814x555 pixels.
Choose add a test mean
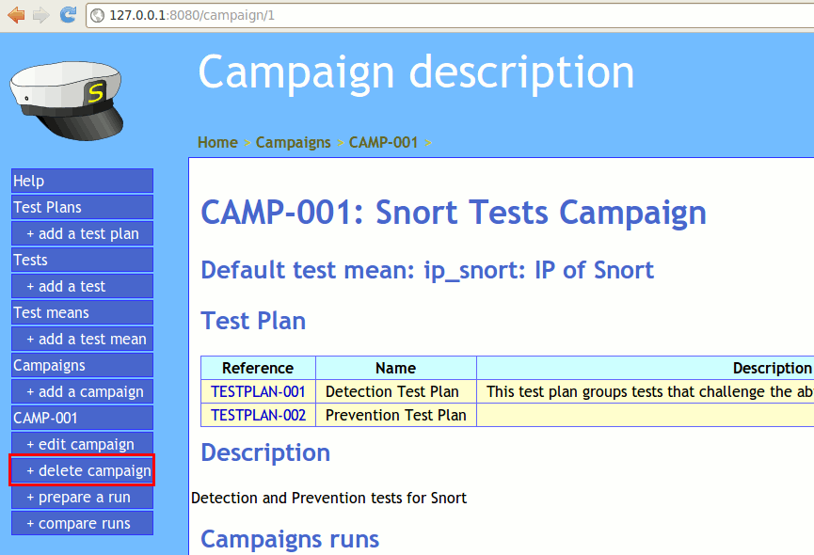point(82,339)
